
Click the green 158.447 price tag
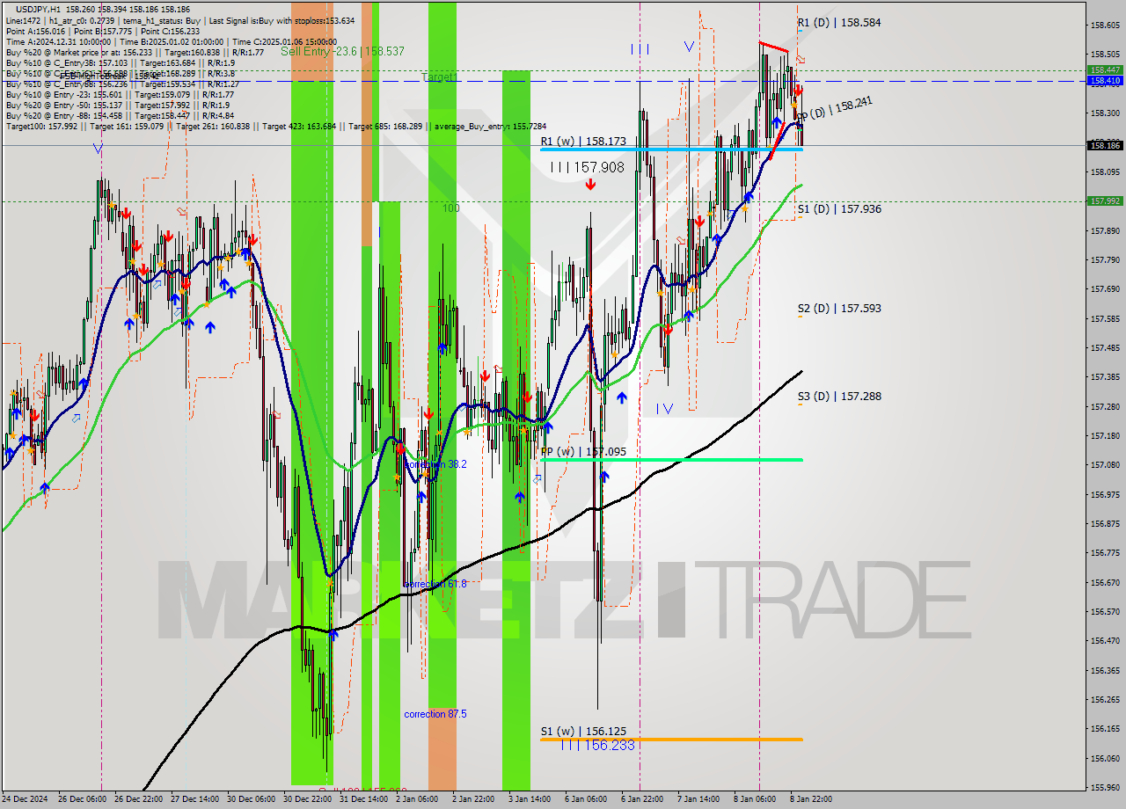pyautogui.click(x=1105, y=69)
